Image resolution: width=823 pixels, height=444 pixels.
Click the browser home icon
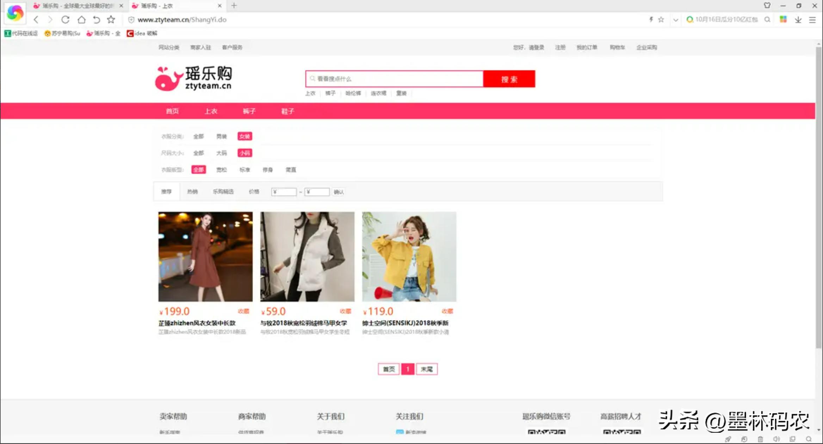pyautogui.click(x=81, y=20)
